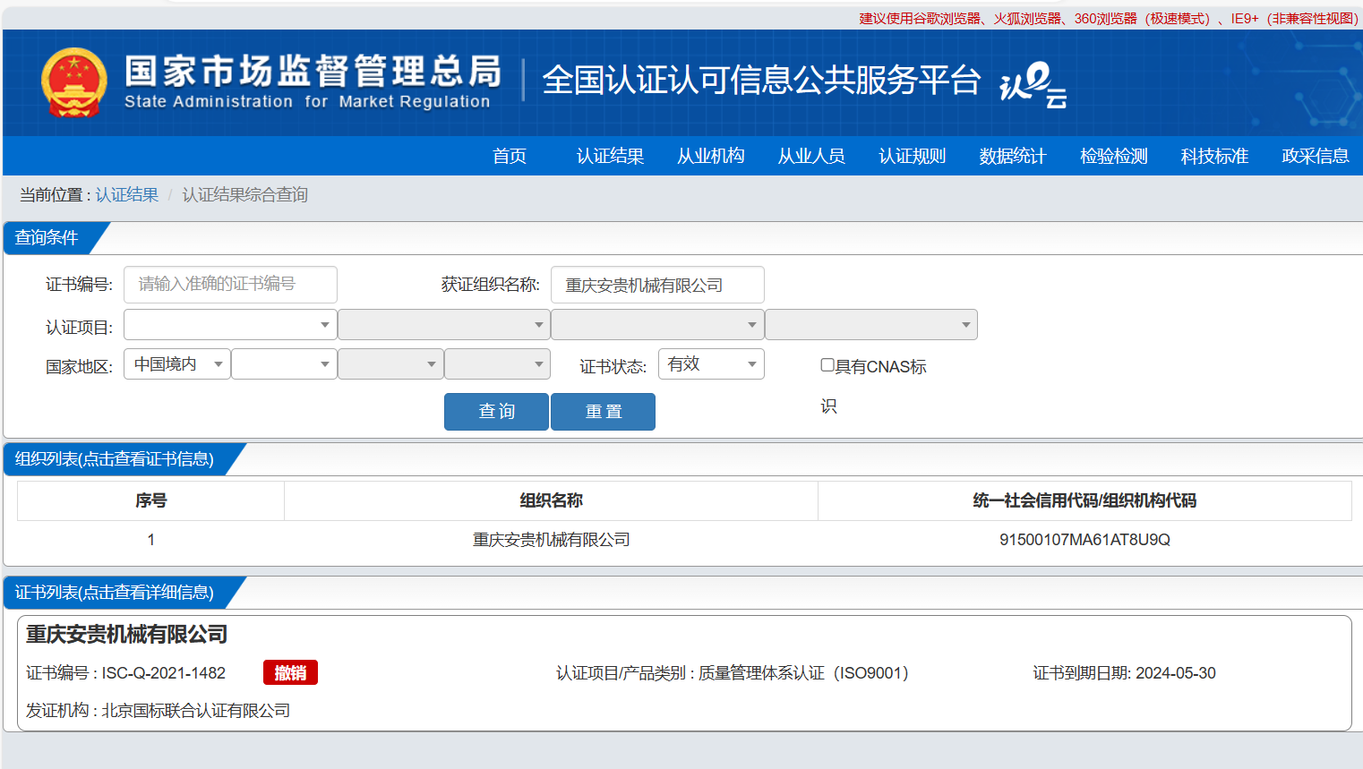Open the 证书状态 dropdown showing 有效

click(x=711, y=364)
